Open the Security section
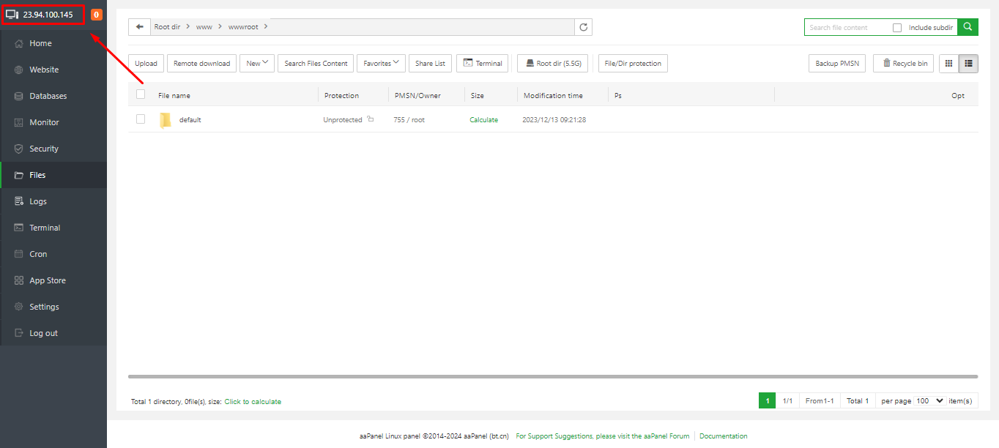The height and width of the screenshot is (448, 999). click(53, 149)
